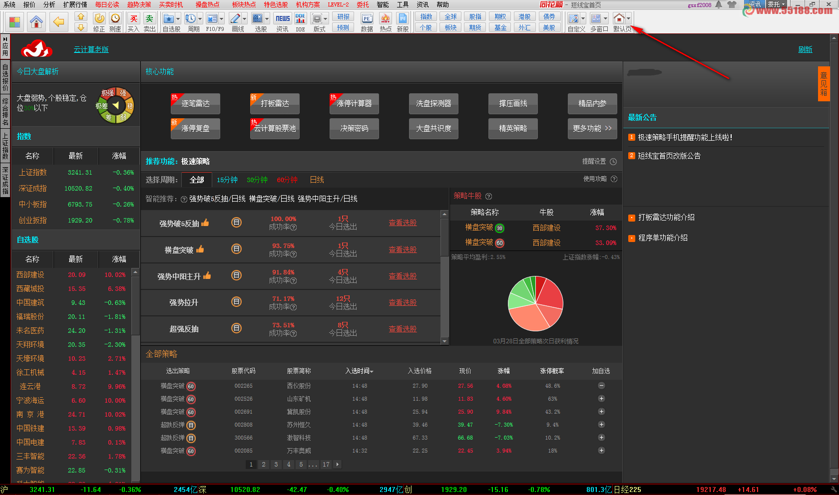Click the up arrow page icon

(x=81, y=16)
